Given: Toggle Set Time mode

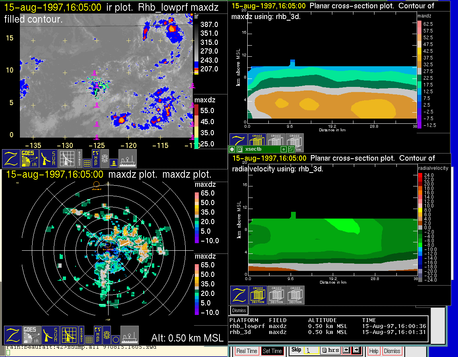Looking at the screenshot, I should [x=272, y=351].
